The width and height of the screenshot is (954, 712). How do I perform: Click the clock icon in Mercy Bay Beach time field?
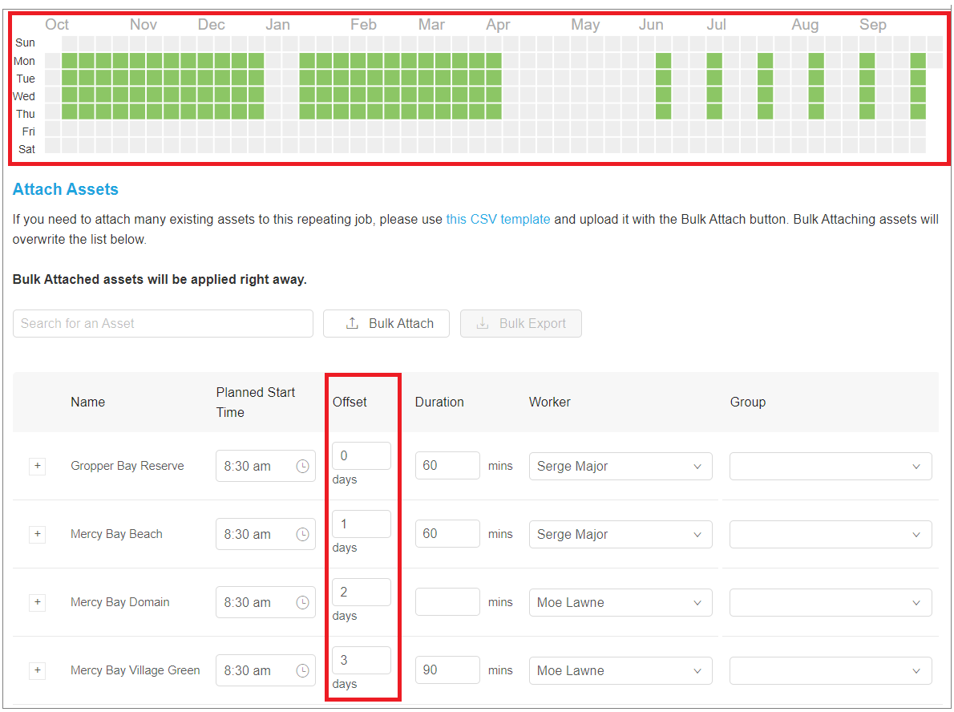coord(302,534)
